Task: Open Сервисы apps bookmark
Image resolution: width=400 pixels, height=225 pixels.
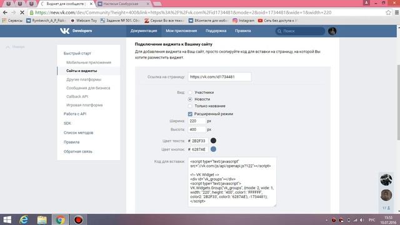Action: pos(12,21)
